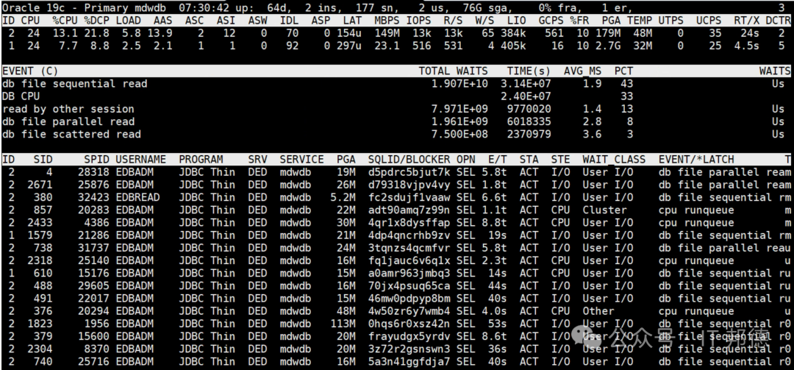Click the 'EVENT (C)' section header
Image resolution: width=794 pixels, height=370 pixels.
click(30, 71)
